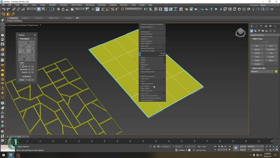
Task: Click the Align tool icon
Action: pyautogui.click(x=150, y=9)
